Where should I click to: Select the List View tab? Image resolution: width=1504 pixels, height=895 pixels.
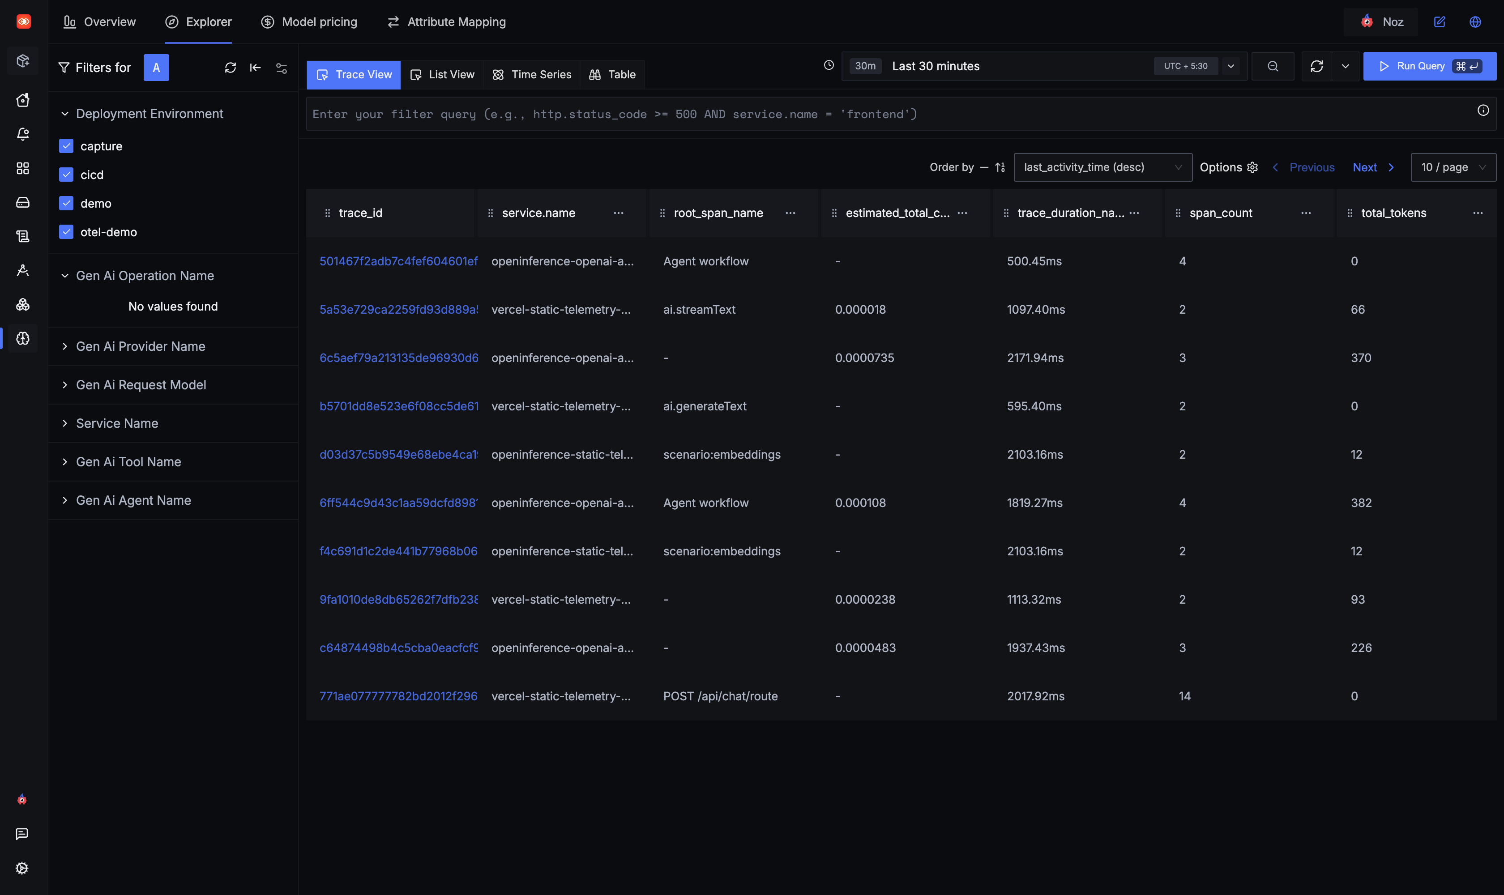click(x=442, y=75)
